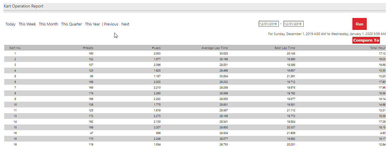Viewport: 391px width, 152px height.
Task: Click laps value 1,619
Action: point(157,110)
